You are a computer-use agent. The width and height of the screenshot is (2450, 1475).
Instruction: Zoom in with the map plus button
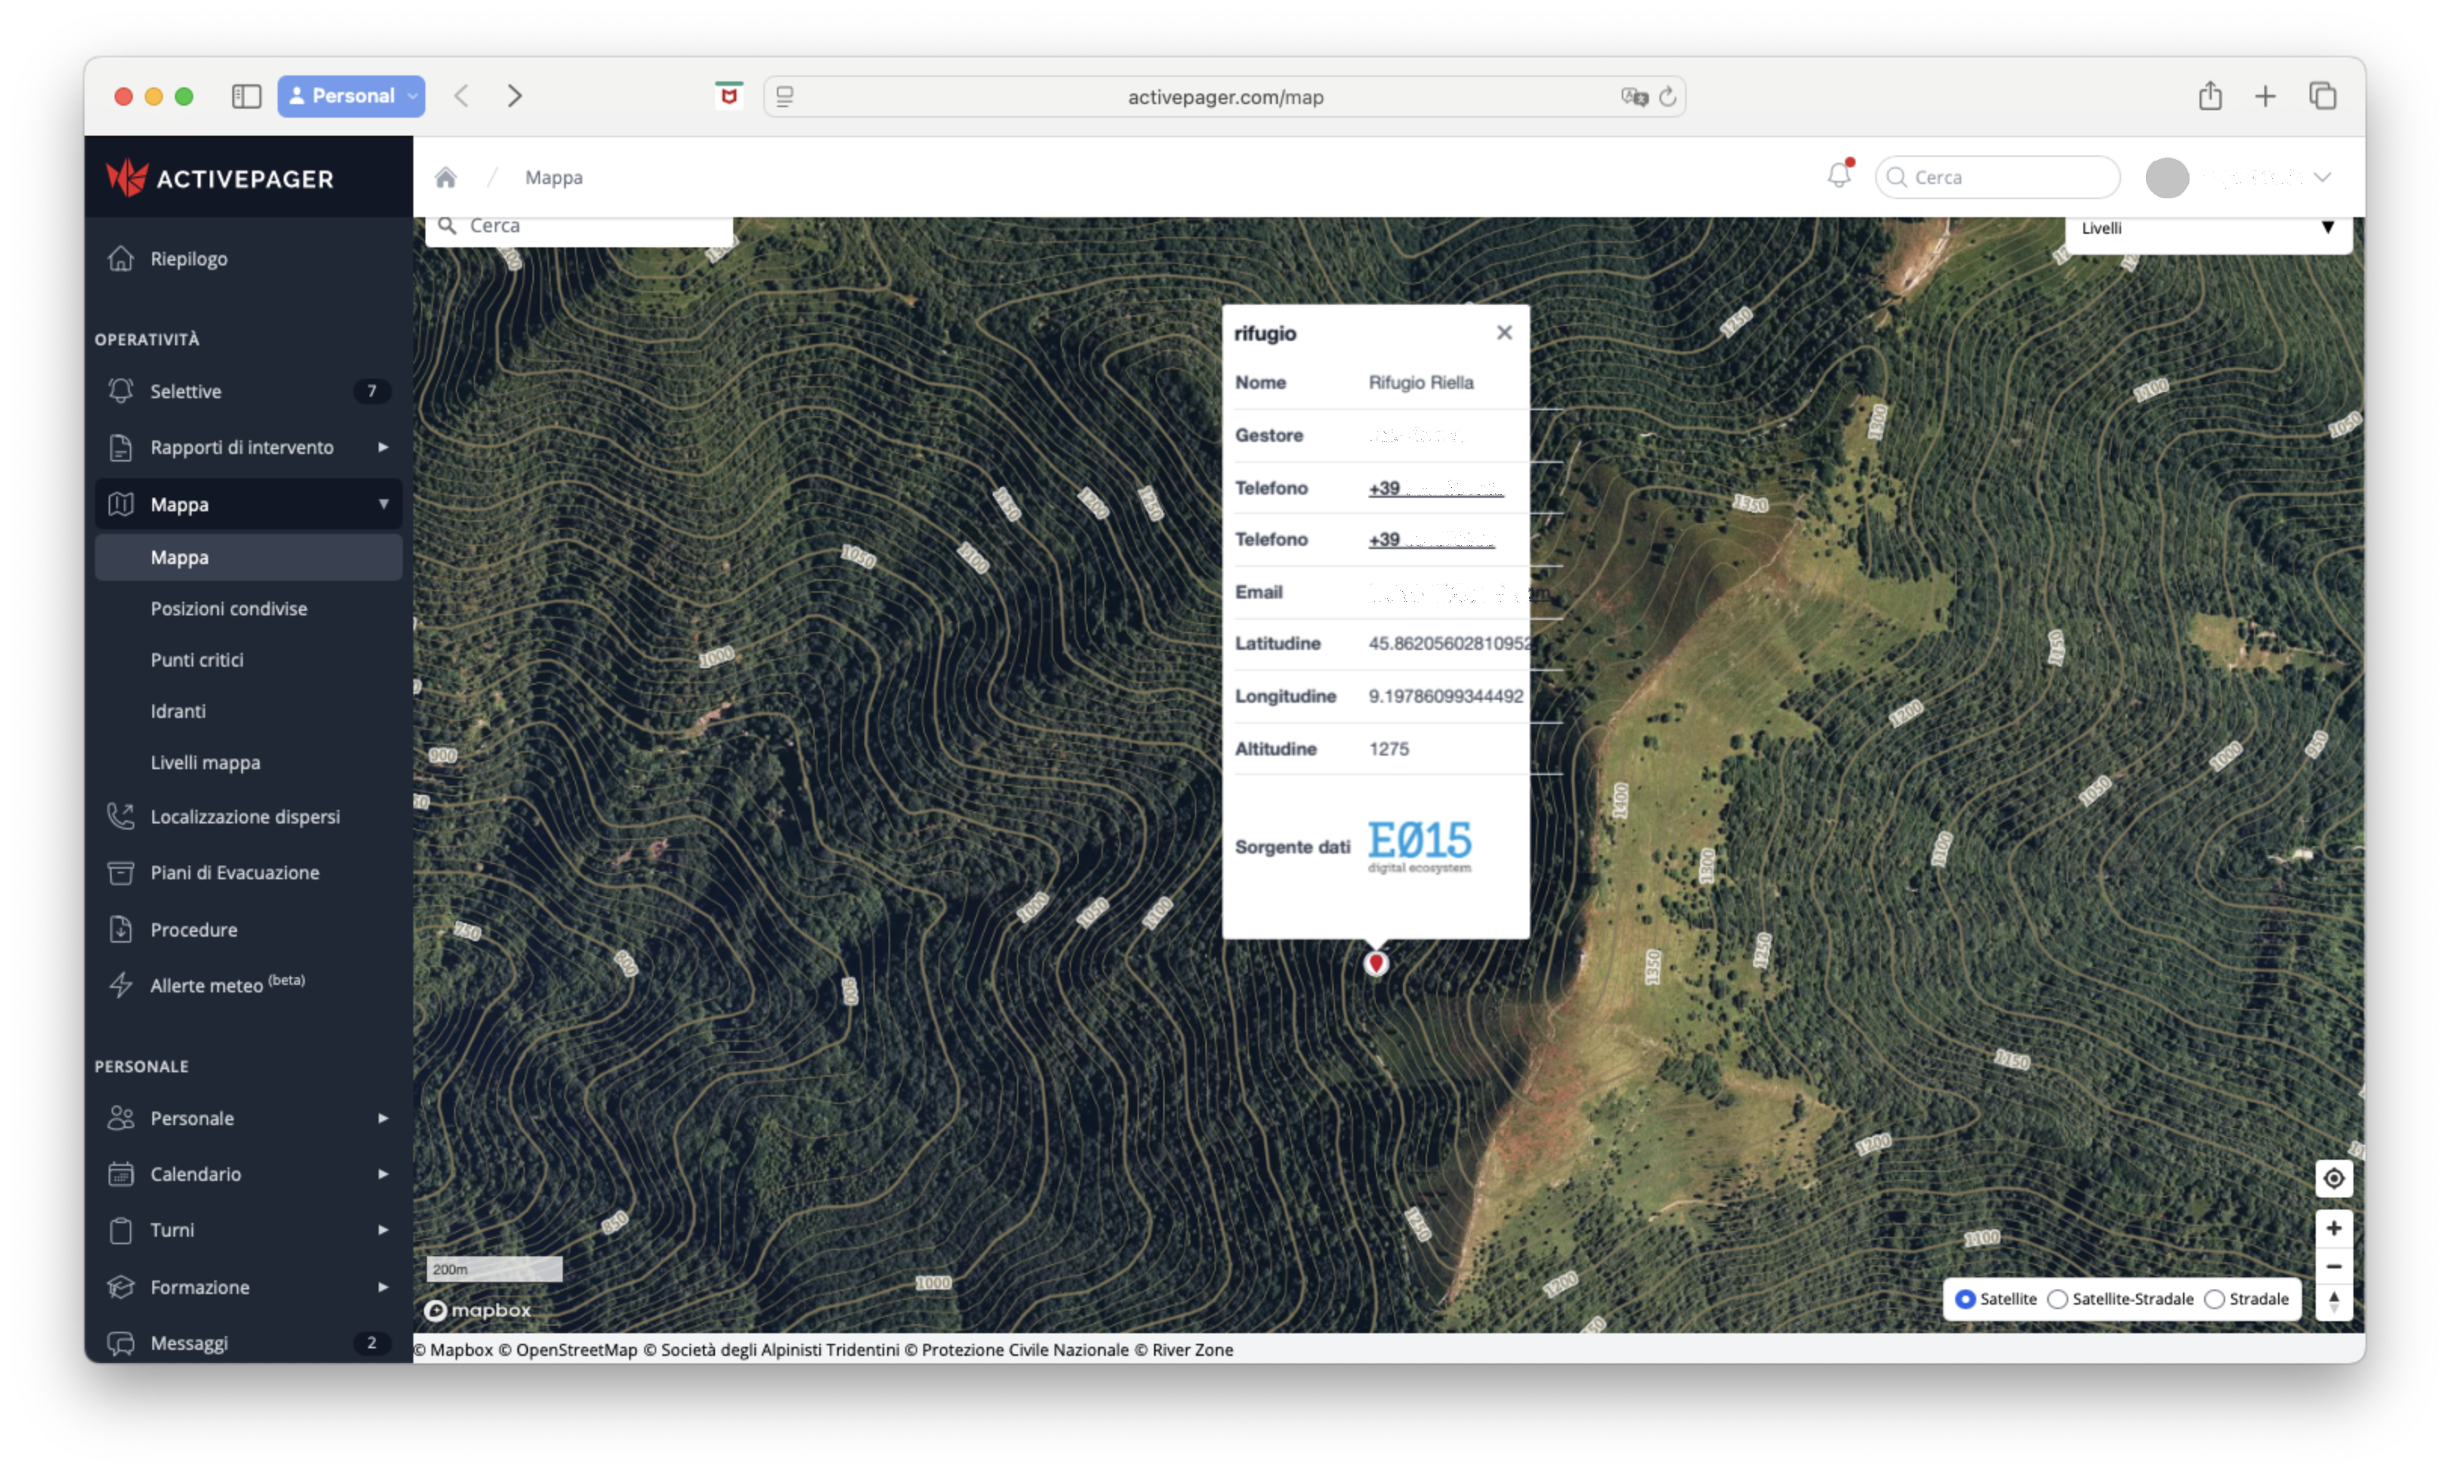click(x=2333, y=1228)
